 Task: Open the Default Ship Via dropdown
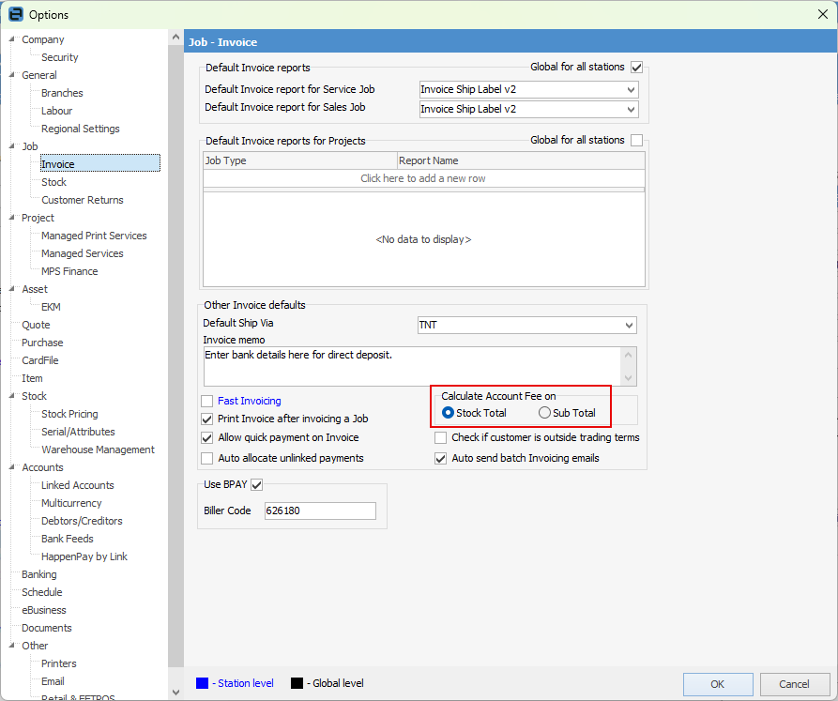click(628, 326)
